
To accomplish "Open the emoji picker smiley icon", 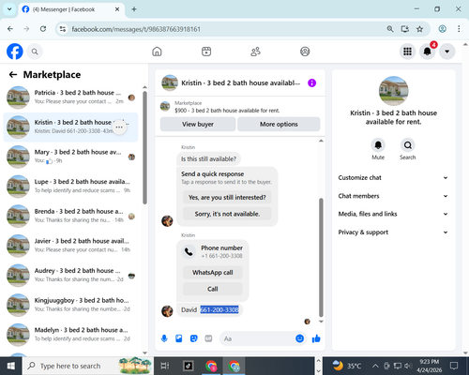I will tap(299, 338).
